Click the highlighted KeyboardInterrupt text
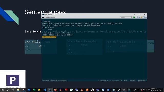 pos(49,37)
